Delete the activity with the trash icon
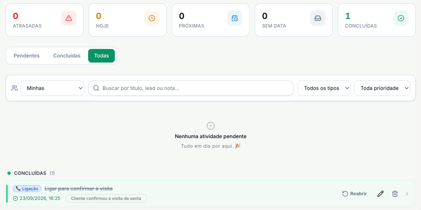This screenshot has height=210, width=421. (x=395, y=193)
